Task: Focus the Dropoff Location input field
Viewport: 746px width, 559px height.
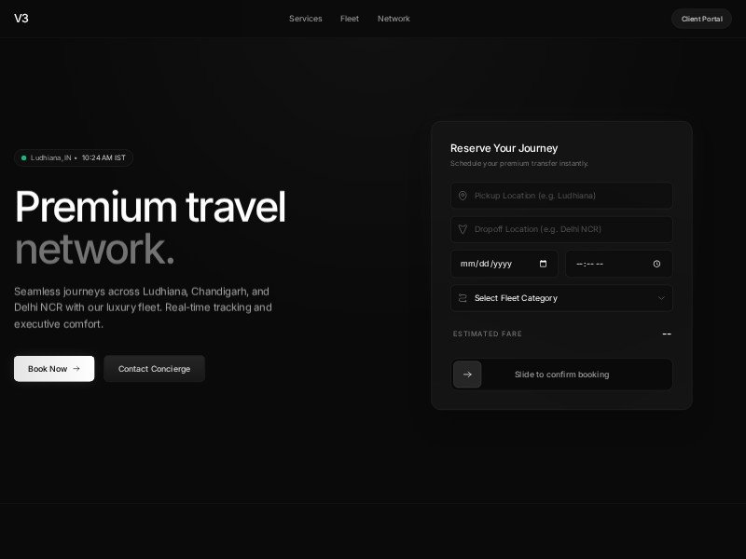Action: (x=569, y=229)
